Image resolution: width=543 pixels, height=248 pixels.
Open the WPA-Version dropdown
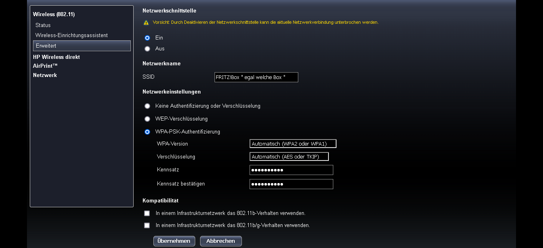tap(293, 144)
